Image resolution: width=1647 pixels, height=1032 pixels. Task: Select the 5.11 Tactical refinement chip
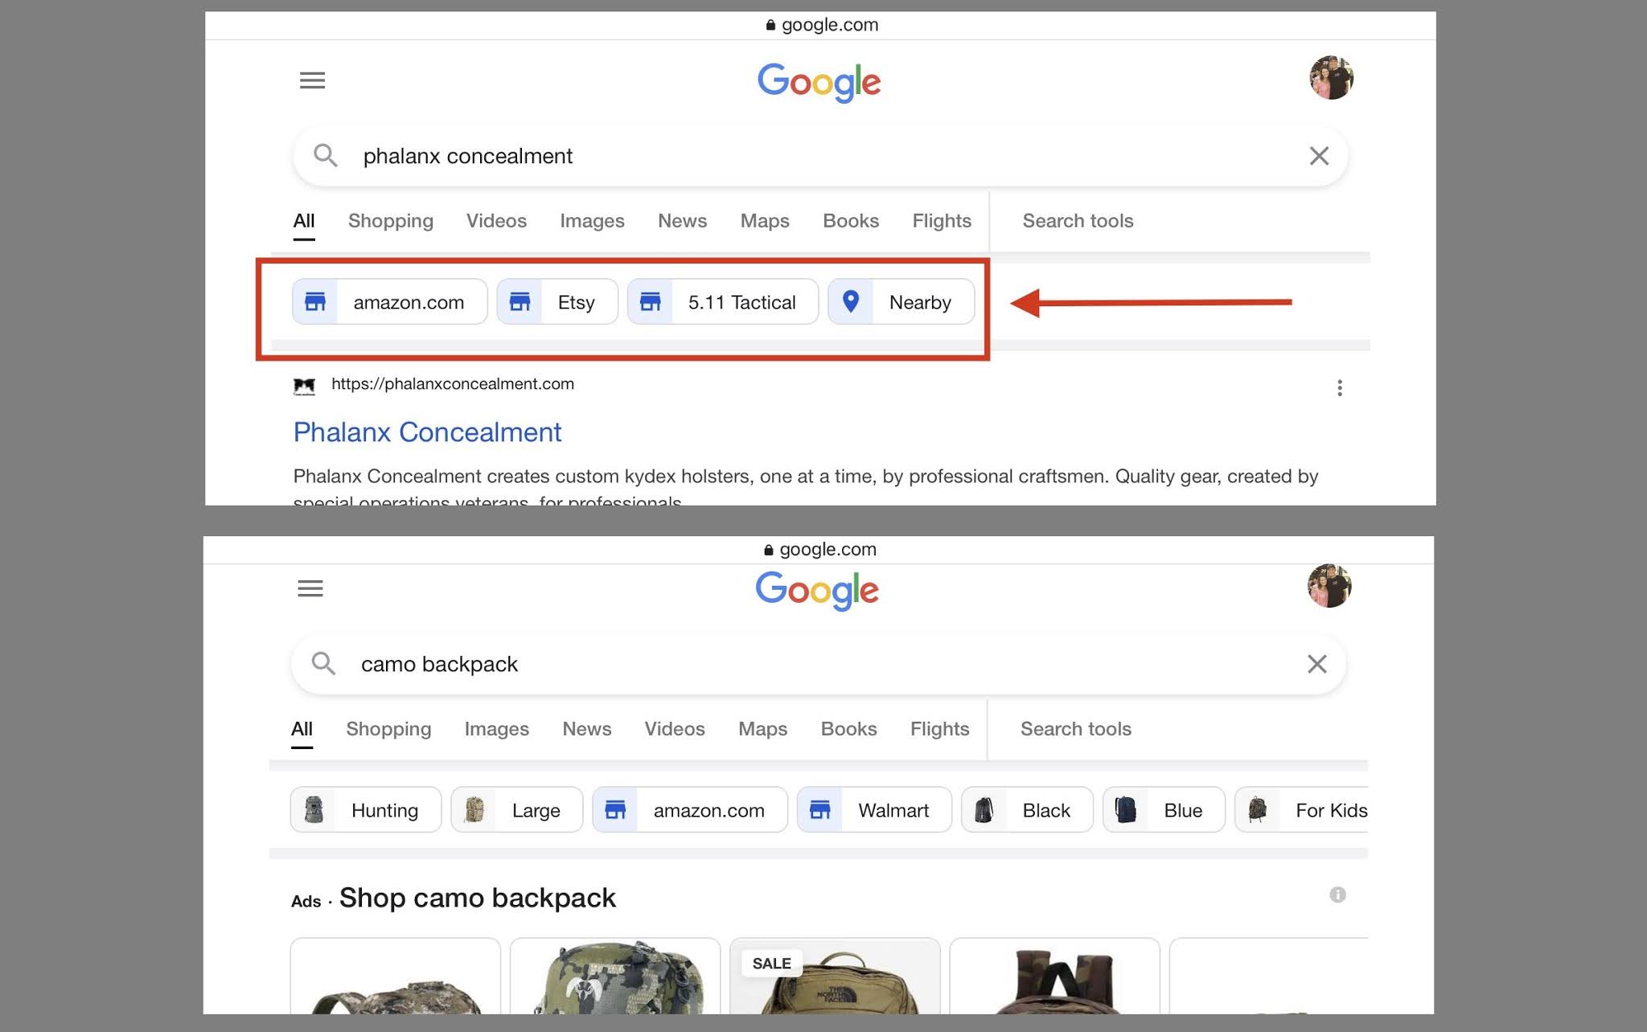(x=721, y=302)
